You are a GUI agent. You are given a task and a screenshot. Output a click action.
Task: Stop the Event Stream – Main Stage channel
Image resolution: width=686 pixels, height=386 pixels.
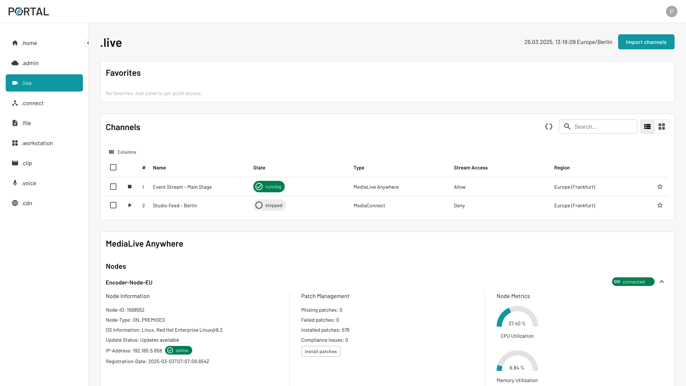130,187
